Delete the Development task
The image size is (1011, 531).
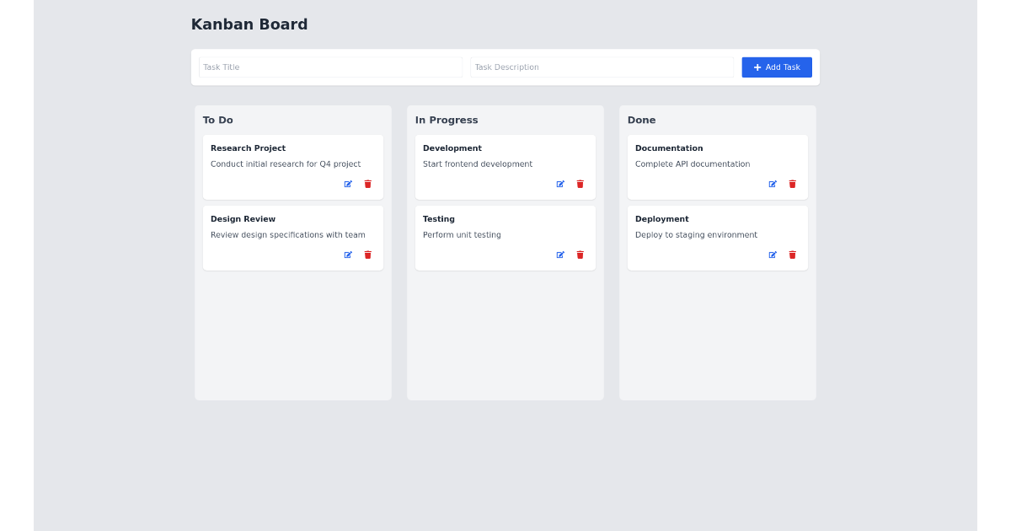pyautogui.click(x=580, y=184)
